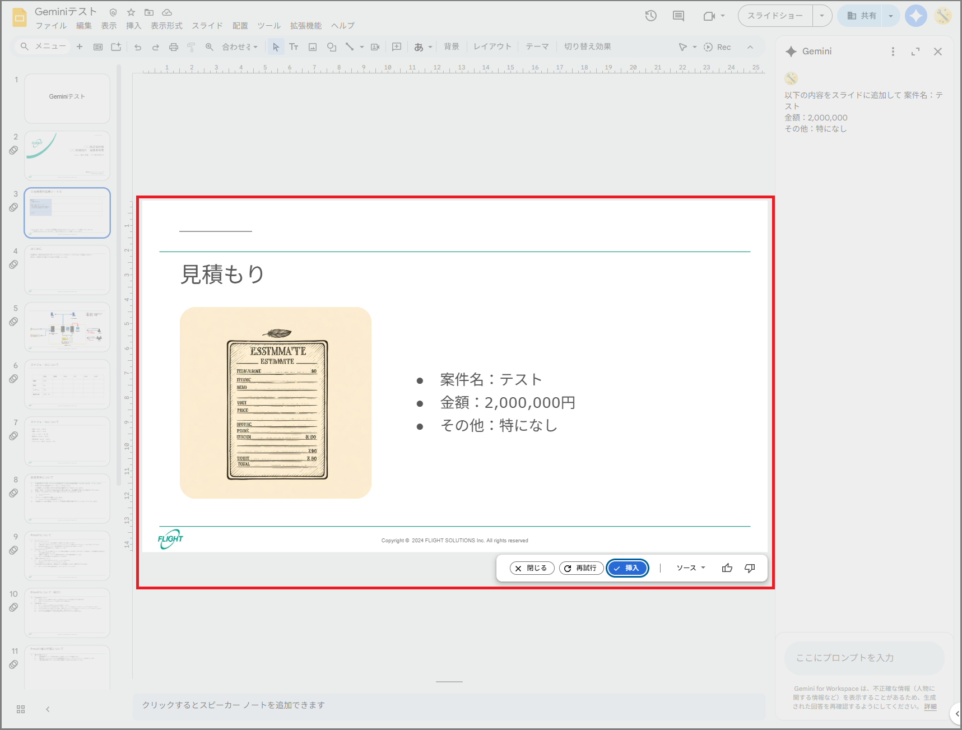Image resolution: width=962 pixels, height=730 pixels.
Task: Open the 表示形式 menu
Action: point(166,26)
